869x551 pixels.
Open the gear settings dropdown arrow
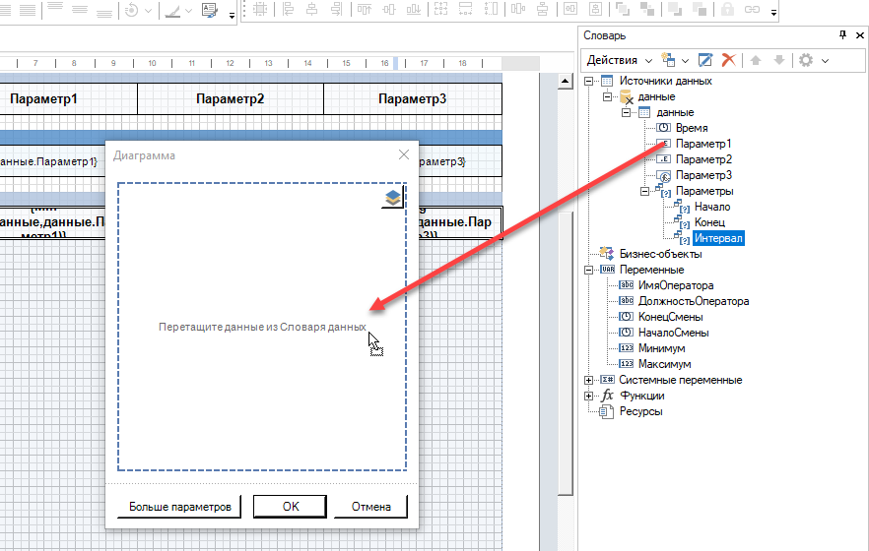825,61
